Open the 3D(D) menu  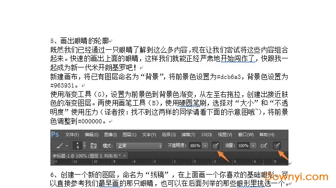point(206,134)
